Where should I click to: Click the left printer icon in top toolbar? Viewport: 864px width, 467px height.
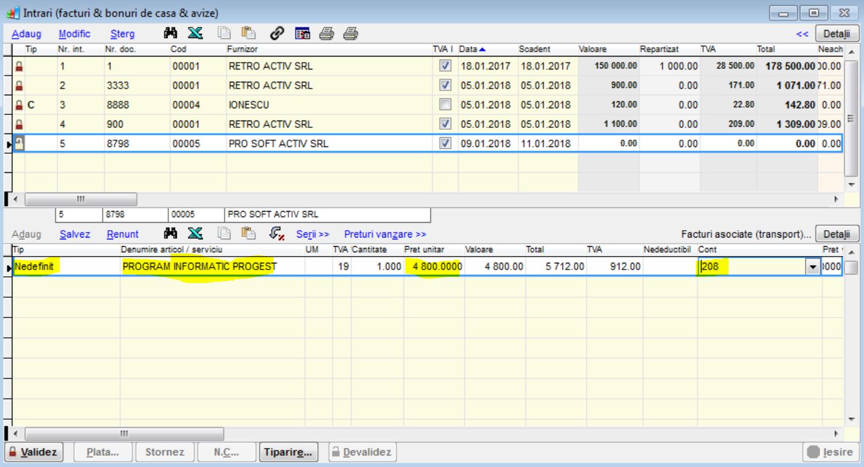(327, 33)
